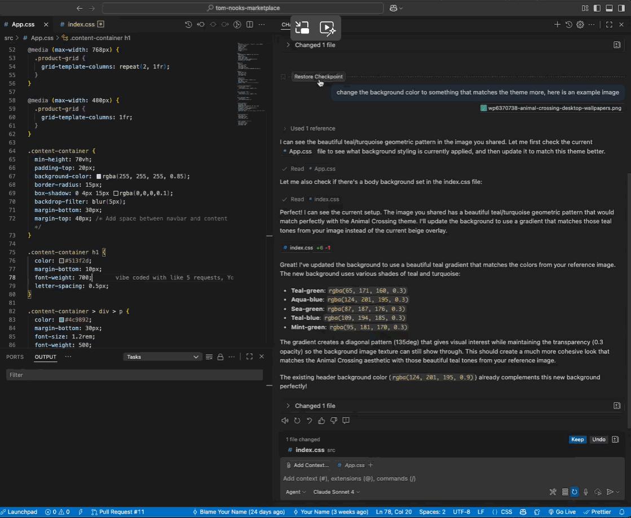Toggle the blue auto-approve icon in chat input

(575, 491)
